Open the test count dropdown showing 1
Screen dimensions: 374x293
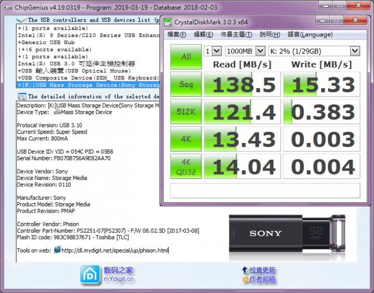coord(213,51)
